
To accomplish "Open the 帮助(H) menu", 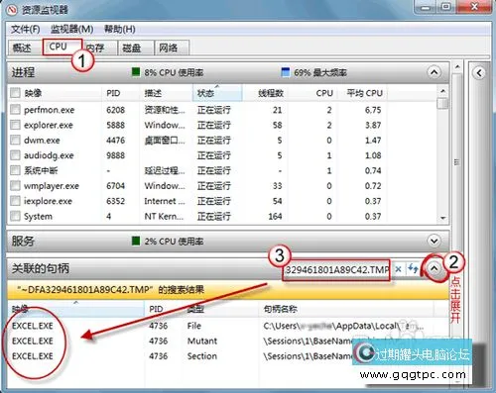I will point(120,30).
